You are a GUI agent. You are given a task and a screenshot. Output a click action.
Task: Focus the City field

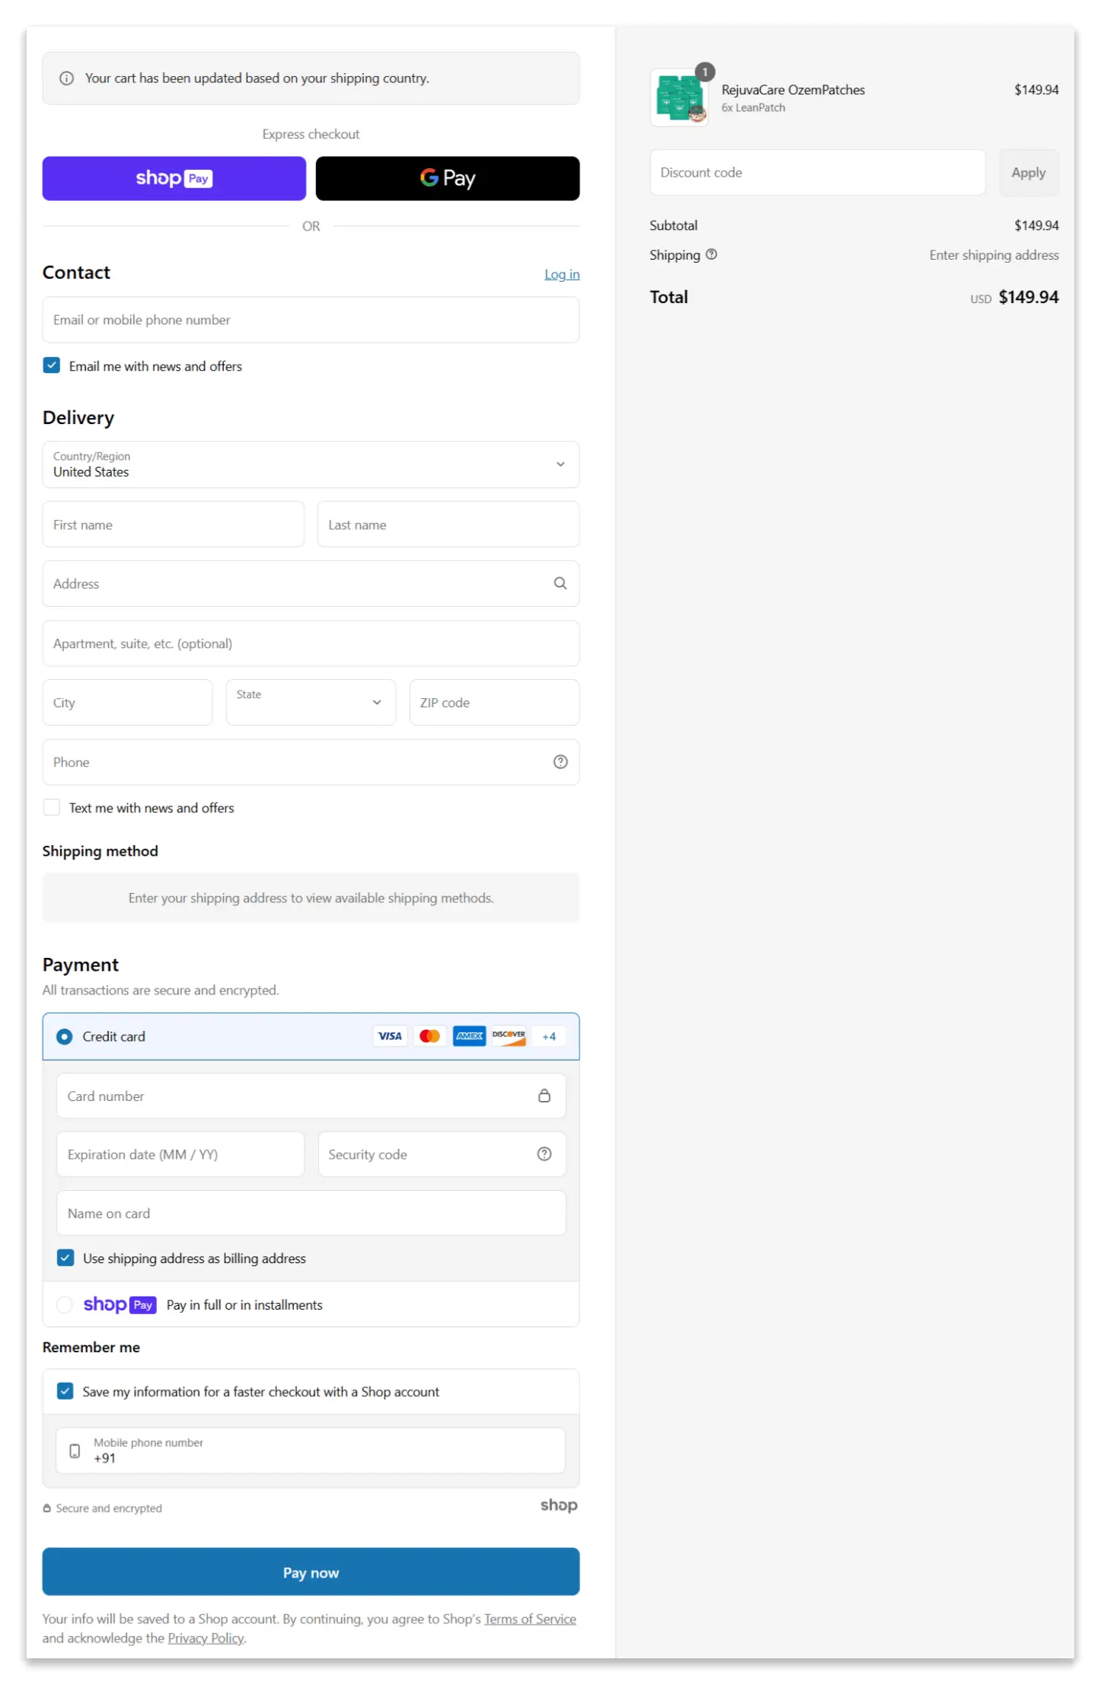[127, 702]
